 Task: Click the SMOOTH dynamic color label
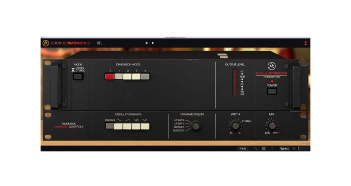point(179,130)
